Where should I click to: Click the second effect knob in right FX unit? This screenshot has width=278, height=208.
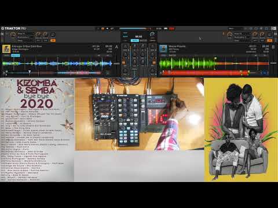click(262, 35)
